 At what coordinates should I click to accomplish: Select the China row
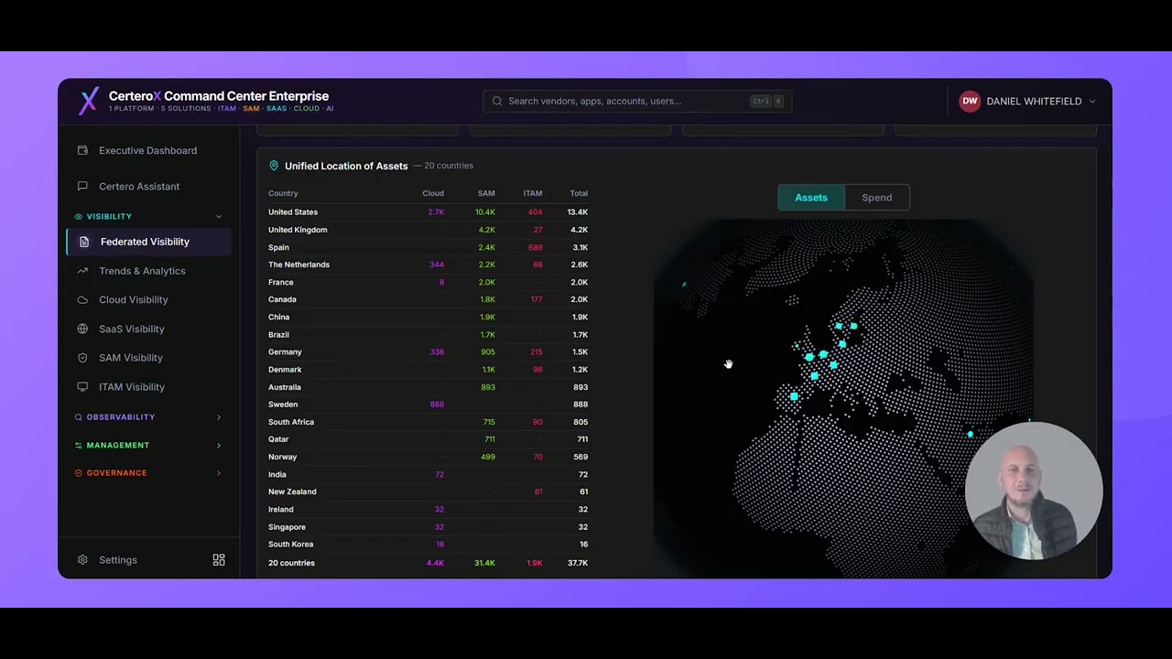428,317
